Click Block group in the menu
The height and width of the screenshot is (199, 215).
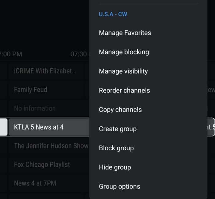pos(116,148)
